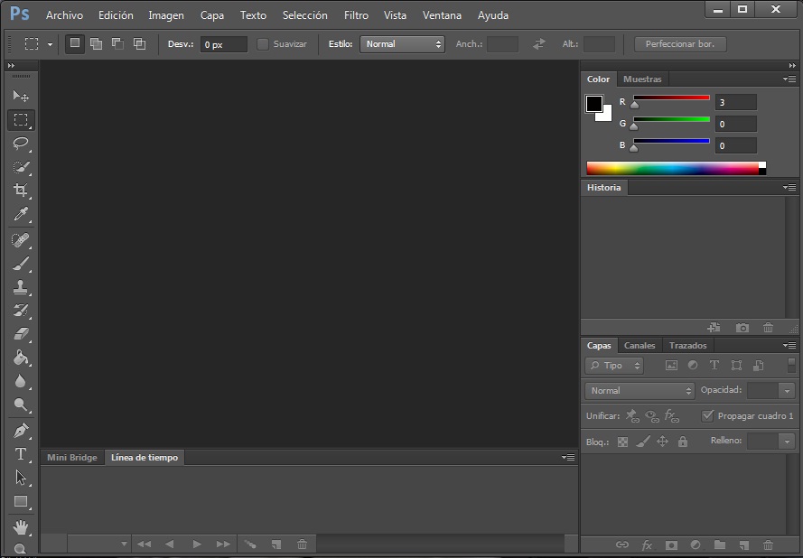Enable the Suavizar checkbox

tap(263, 44)
